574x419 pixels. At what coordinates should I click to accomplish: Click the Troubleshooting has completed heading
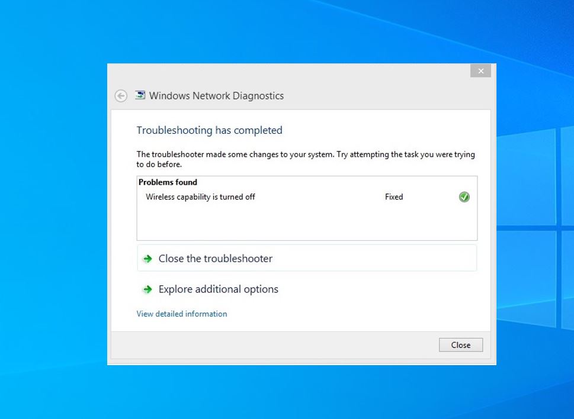[209, 130]
